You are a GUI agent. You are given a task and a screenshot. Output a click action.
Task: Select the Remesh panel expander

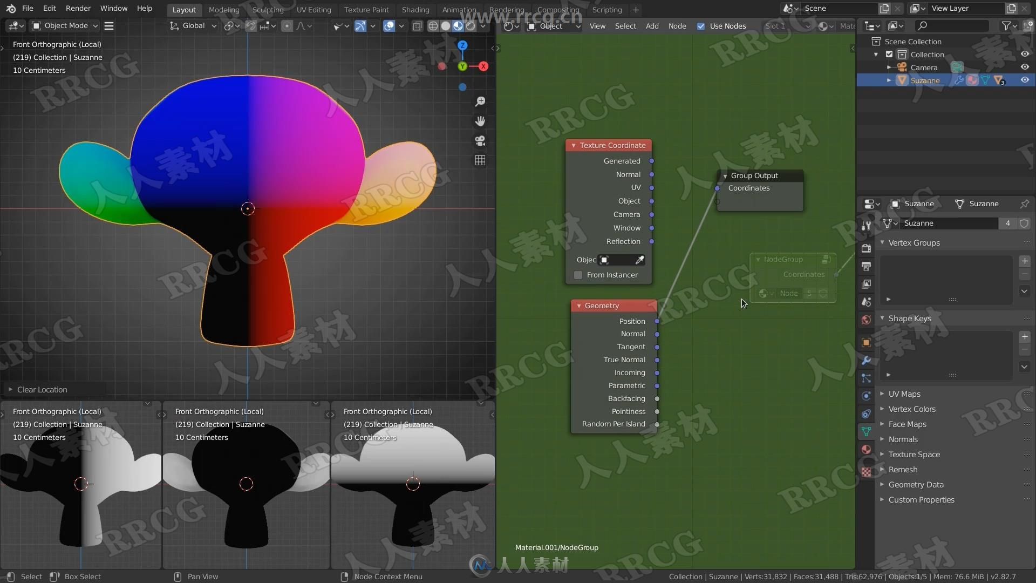882,469
